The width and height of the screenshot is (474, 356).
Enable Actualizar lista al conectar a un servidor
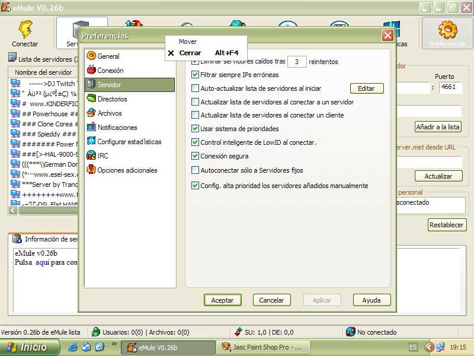point(195,101)
